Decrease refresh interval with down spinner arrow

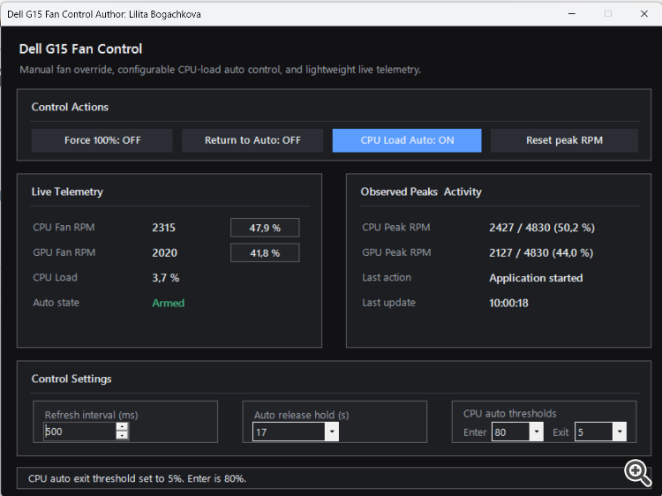click(122, 436)
